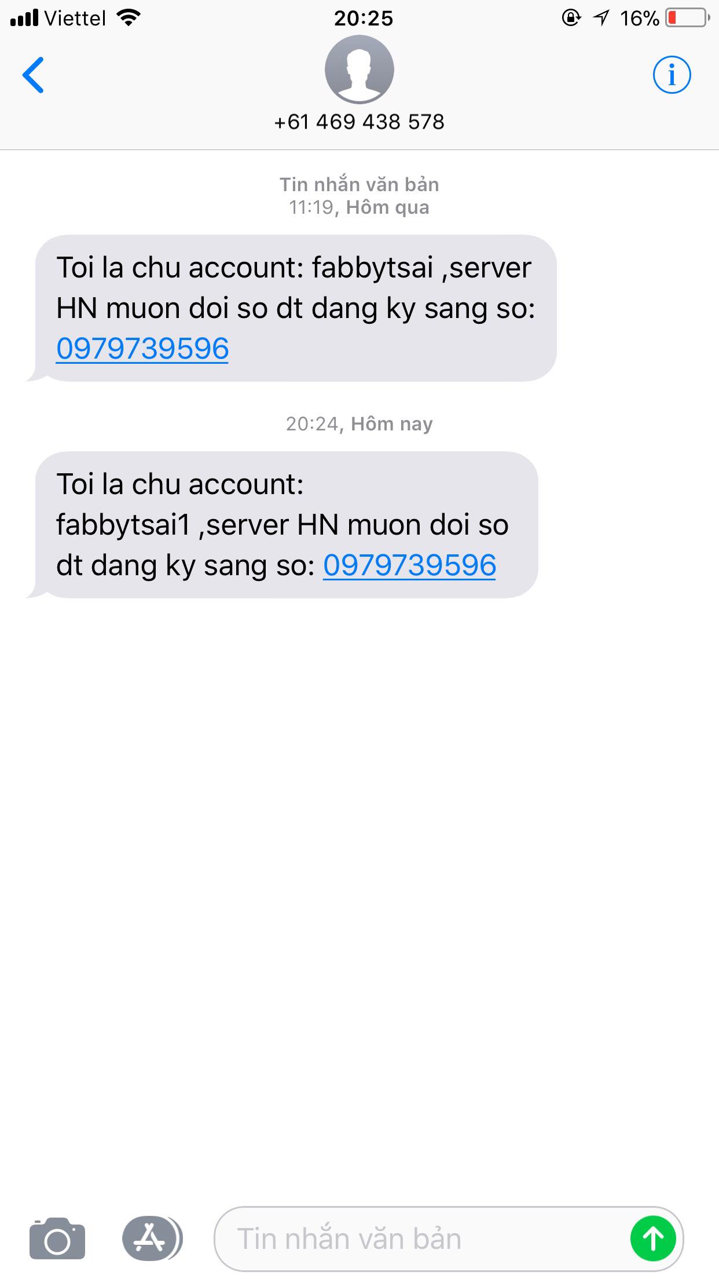Tap the gray contact avatar

coord(359,69)
